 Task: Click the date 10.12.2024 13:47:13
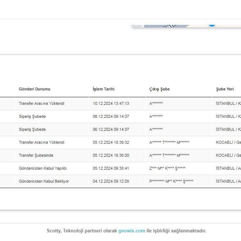click(111, 104)
